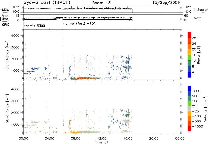This screenshot has width=208, height=144.
Task: Click the '04:00' time axis label
Action: pos(50,139)
